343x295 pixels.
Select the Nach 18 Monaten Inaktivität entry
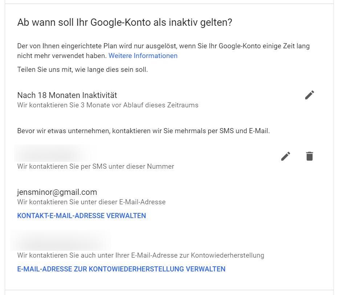pos(67,95)
